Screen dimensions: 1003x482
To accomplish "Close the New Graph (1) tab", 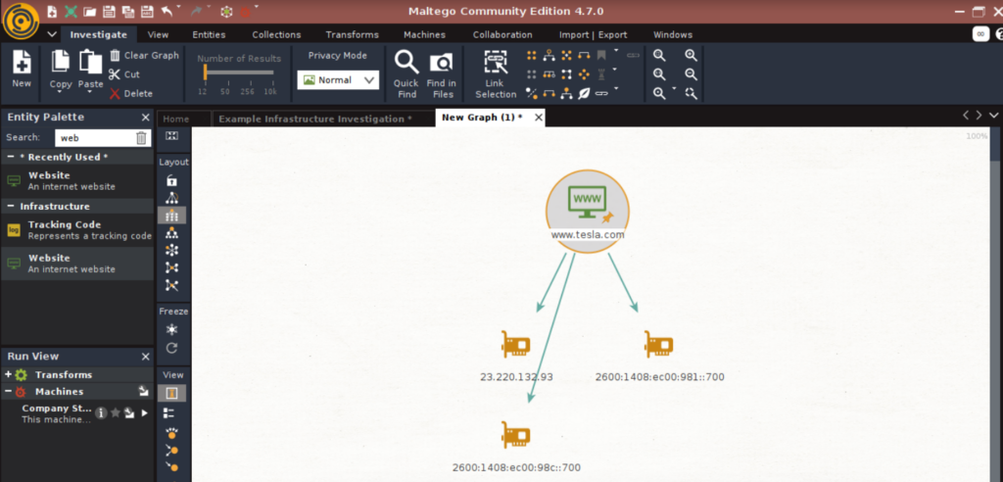I will pyautogui.click(x=539, y=118).
